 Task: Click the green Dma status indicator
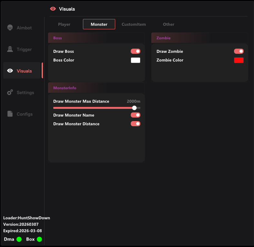(x=19, y=239)
